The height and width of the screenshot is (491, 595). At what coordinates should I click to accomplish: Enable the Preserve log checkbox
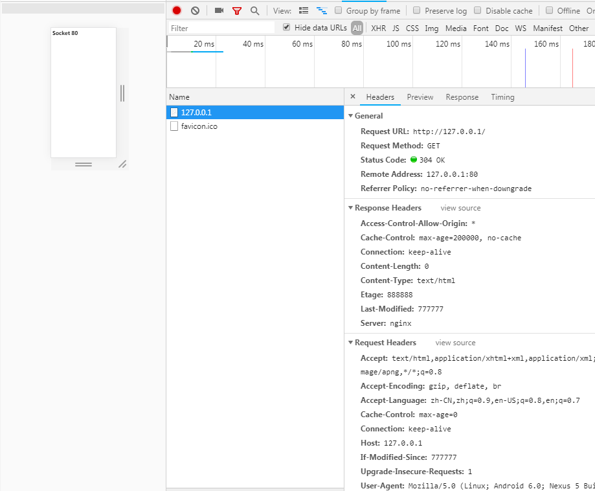[417, 10]
